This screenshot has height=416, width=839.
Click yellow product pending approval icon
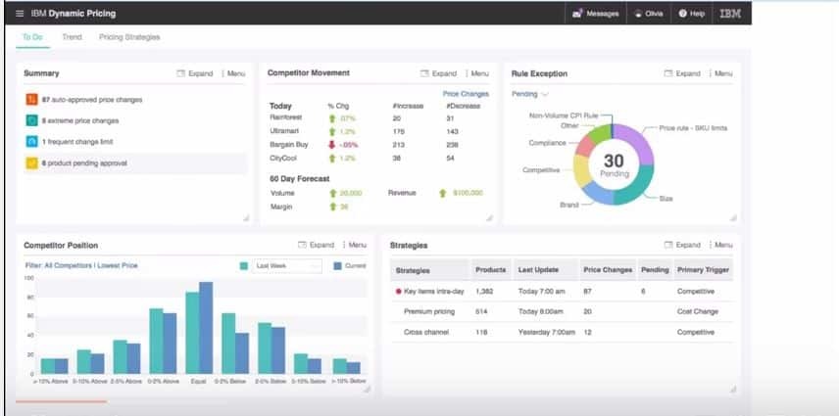(32, 163)
